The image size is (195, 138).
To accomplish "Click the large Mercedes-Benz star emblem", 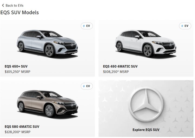I will point(146,104).
